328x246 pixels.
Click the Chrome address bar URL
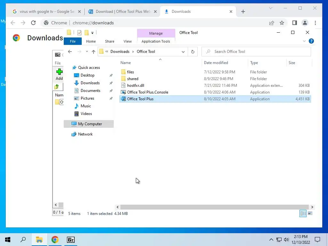(x=93, y=23)
